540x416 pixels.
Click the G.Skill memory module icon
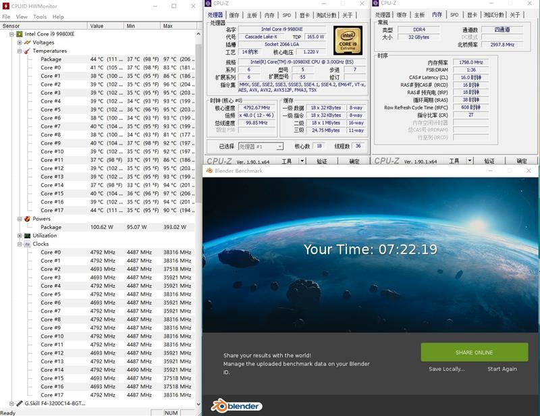(x=20, y=403)
